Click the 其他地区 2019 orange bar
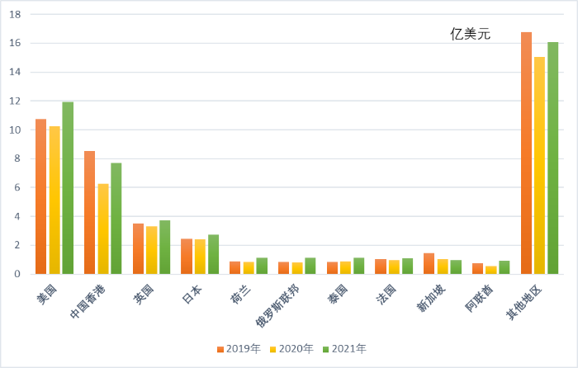 click(x=527, y=153)
